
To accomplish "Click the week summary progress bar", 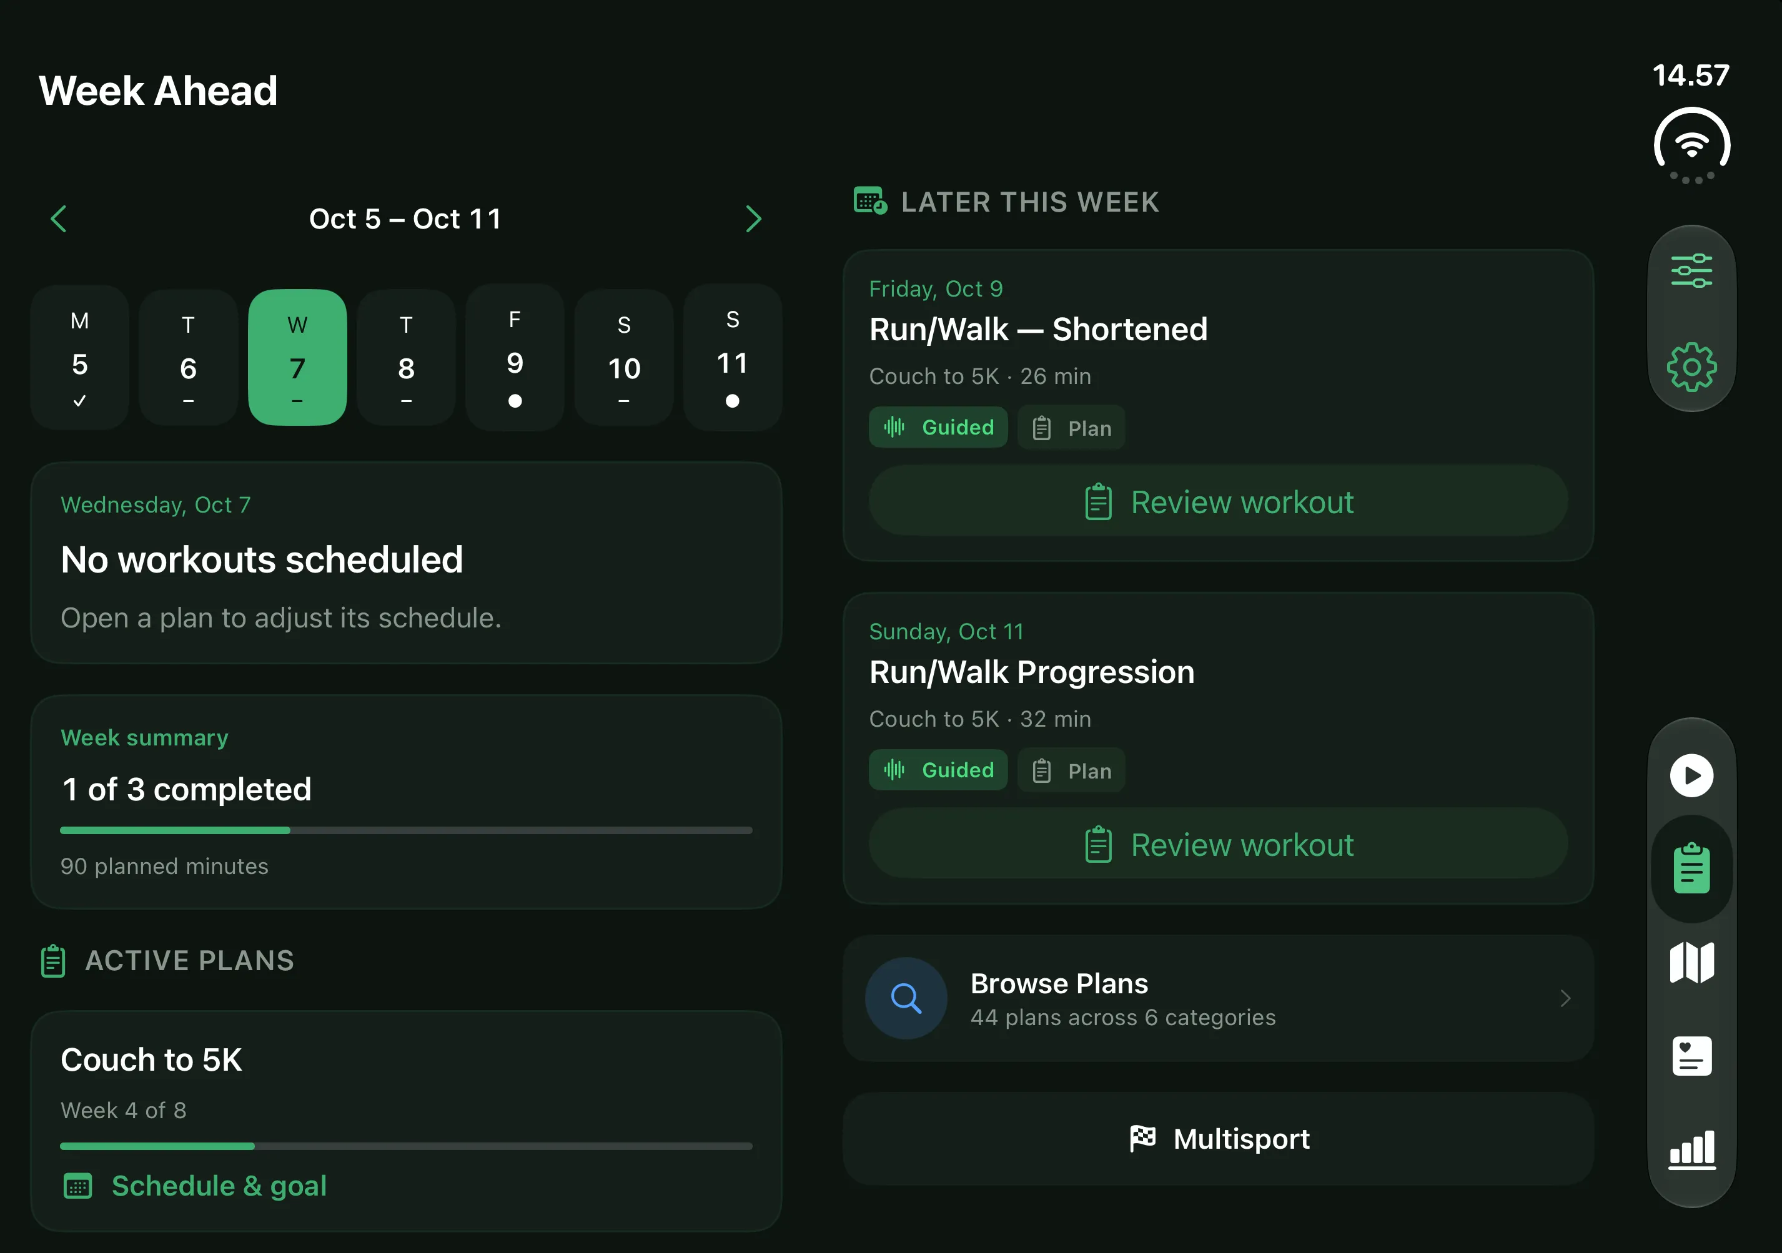I will pos(406,830).
